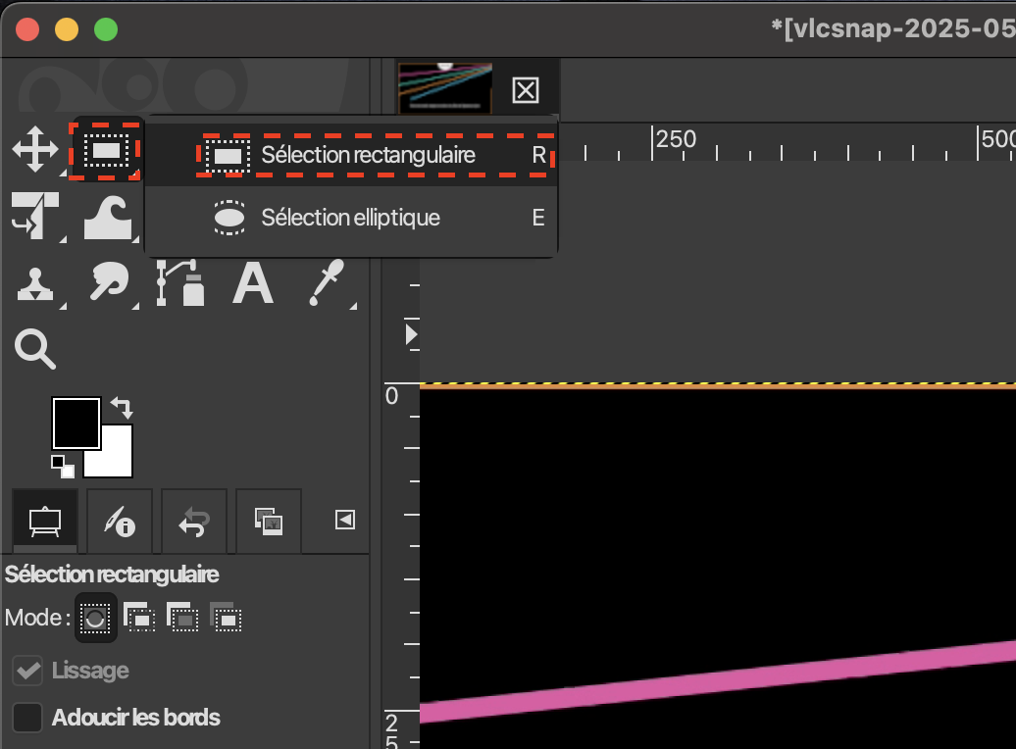Expand the rectangle select tool group
Viewport: 1016px width, 749px height.
(107, 150)
